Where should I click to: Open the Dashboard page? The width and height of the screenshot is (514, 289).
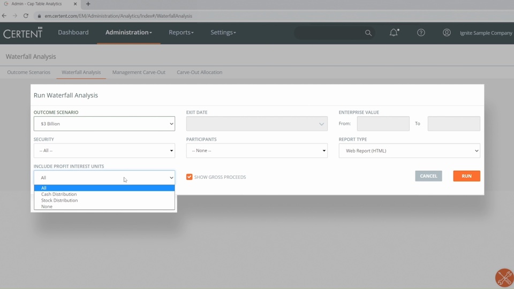[73, 33]
